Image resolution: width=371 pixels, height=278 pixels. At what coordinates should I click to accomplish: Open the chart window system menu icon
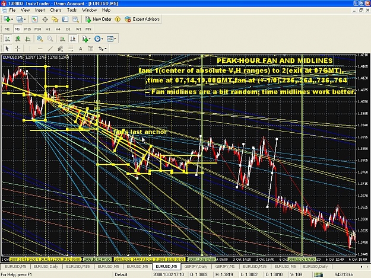[x=4, y=10]
